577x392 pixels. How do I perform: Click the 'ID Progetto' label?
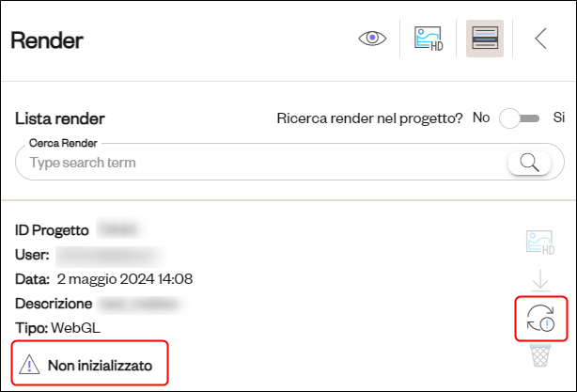[52, 230]
